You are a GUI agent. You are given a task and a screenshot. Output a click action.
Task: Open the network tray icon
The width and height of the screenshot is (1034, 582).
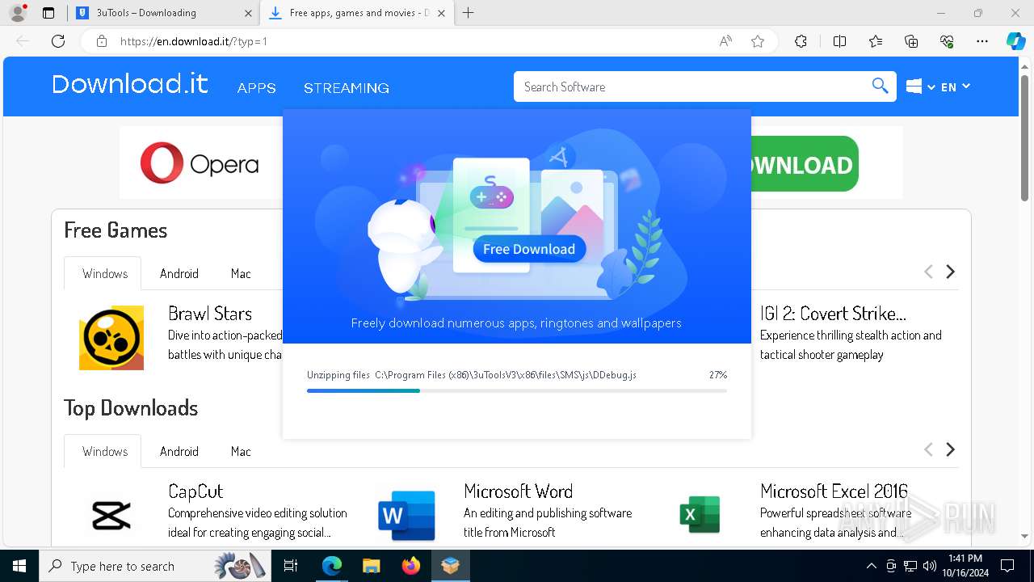click(910, 566)
